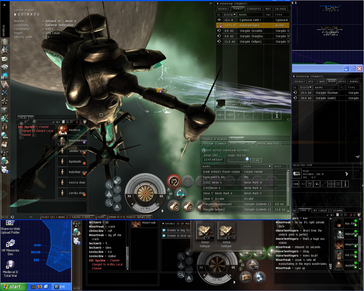Open the OMNM-D-T-S Public channel tab
This screenshot has height=291, width=364.
pyautogui.click(x=130, y=217)
